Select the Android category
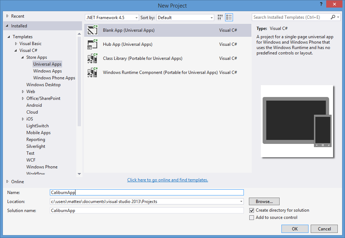Viewport: 345px width, 238px height. pos(34,105)
